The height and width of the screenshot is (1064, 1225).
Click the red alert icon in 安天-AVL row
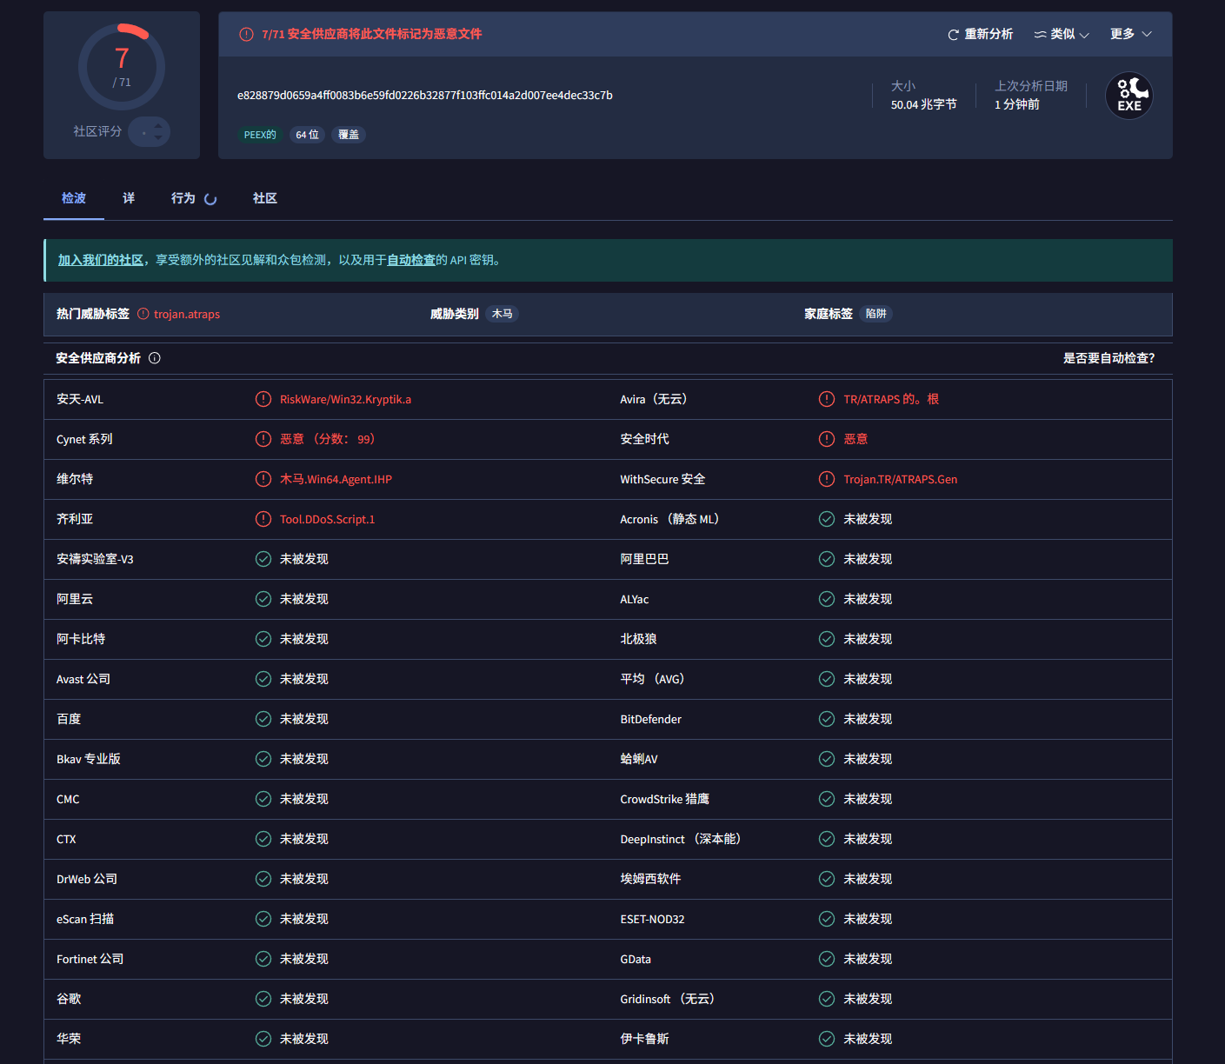[263, 399]
